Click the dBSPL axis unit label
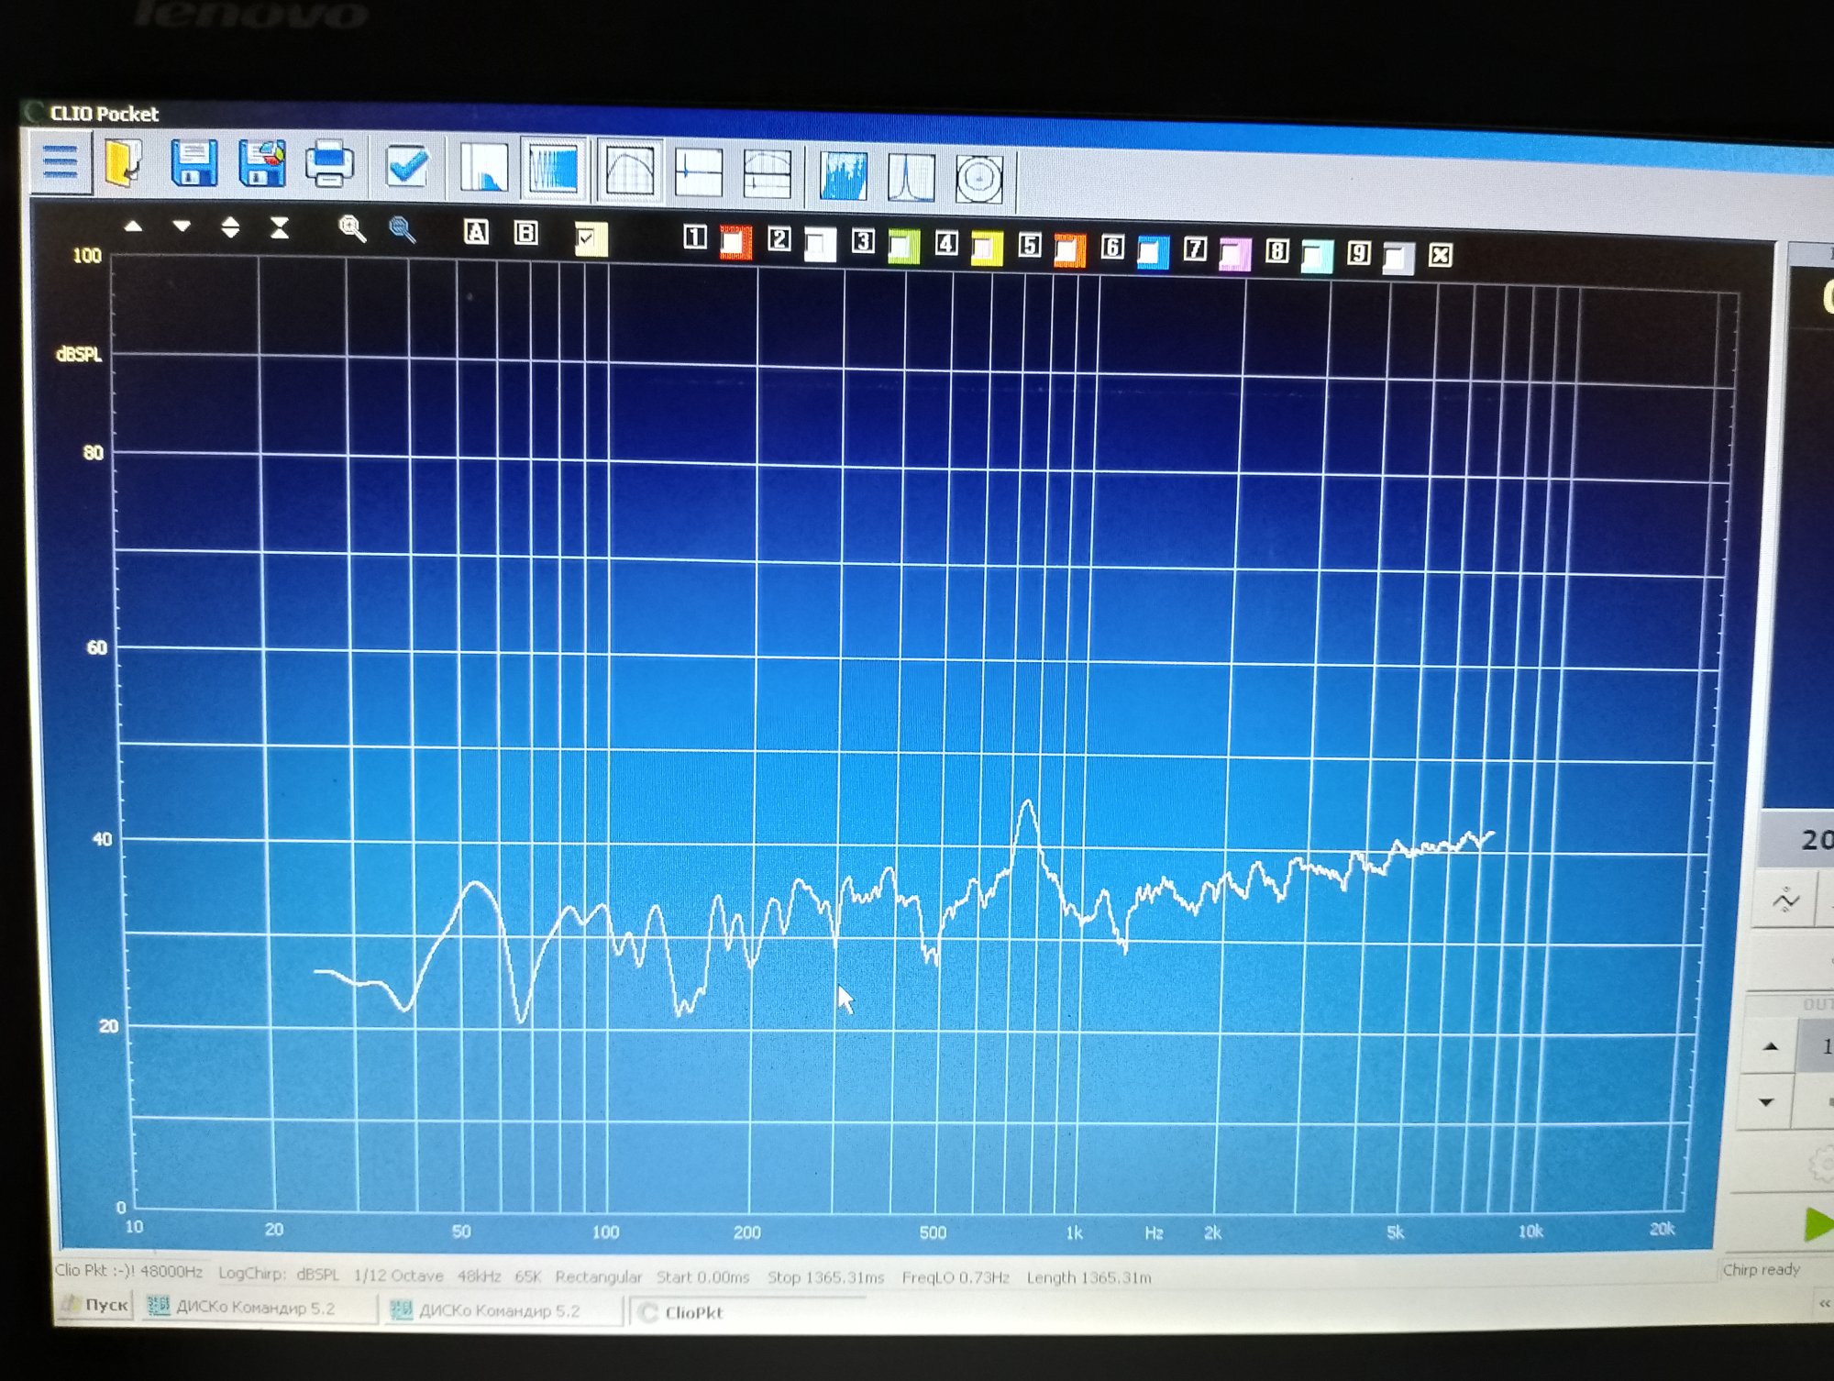Image resolution: width=1834 pixels, height=1381 pixels. click(79, 354)
